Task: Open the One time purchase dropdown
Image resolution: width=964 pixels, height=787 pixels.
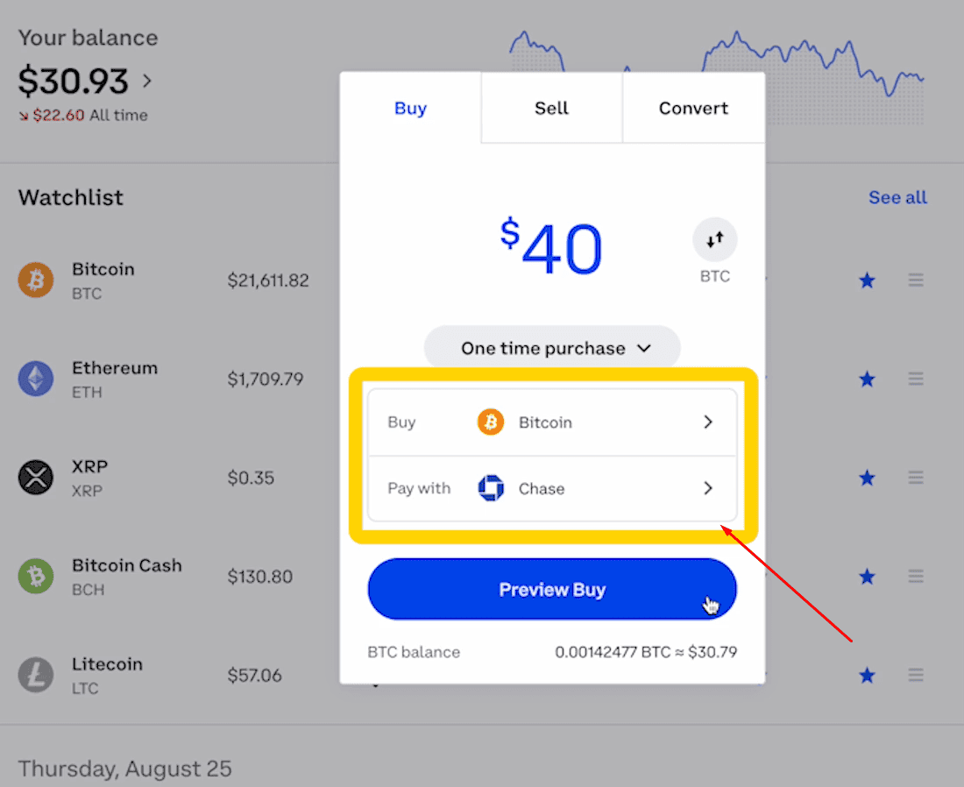Action: (x=552, y=348)
